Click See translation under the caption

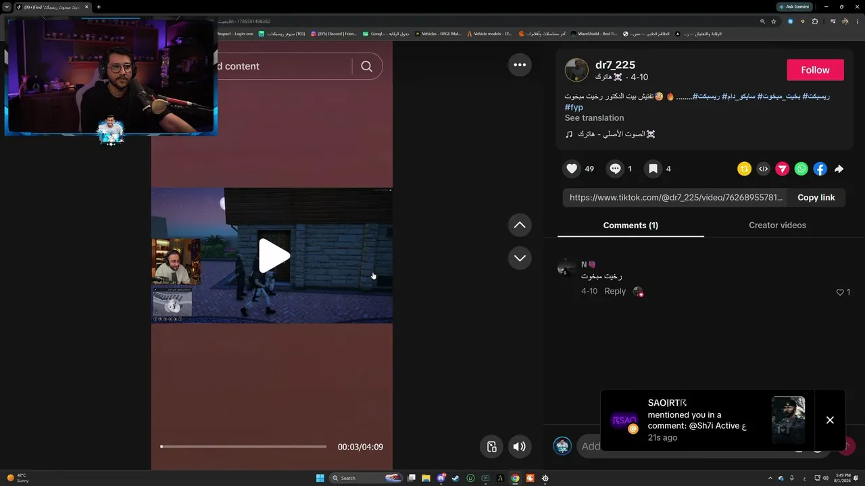(x=594, y=118)
